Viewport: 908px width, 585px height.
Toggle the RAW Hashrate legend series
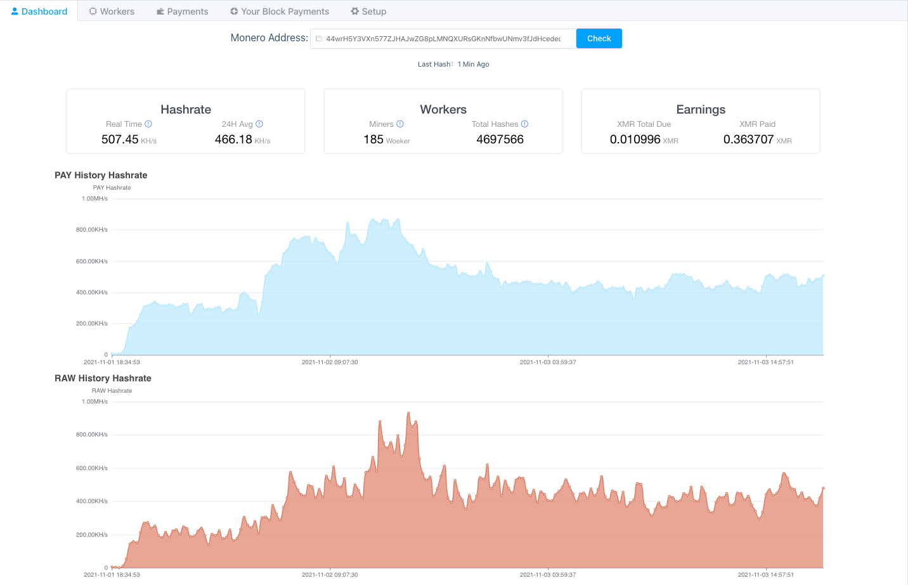pos(112,391)
